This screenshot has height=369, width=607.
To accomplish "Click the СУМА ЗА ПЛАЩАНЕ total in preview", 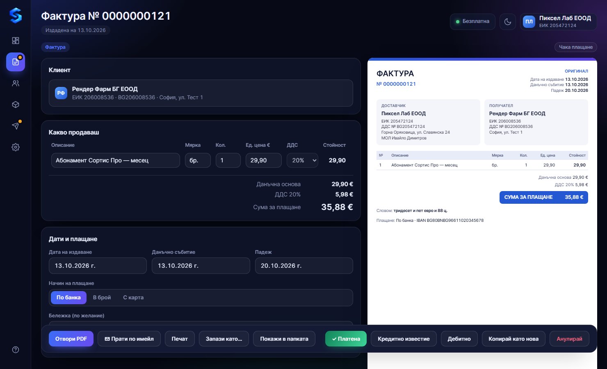I will pos(544,197).
